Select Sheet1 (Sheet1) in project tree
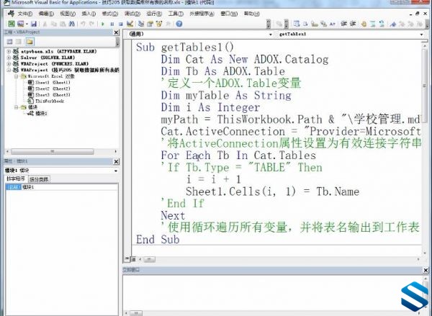 pos(53,82)
